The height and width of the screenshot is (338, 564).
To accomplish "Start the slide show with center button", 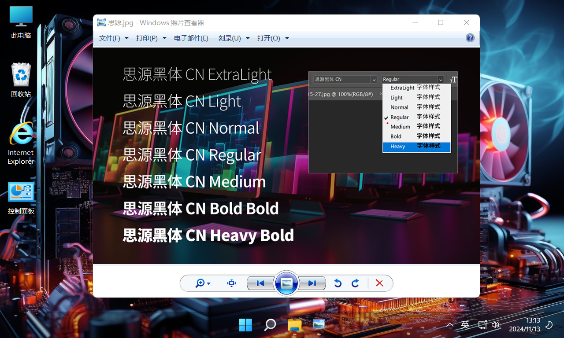I will pos(286,283).
